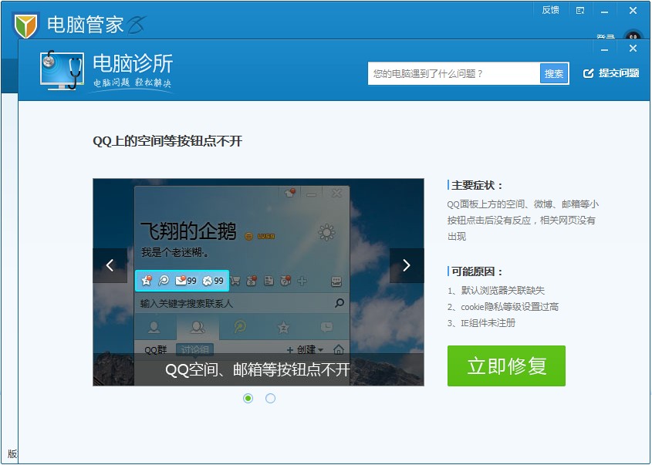This screenshot has height=465, width=652.
Task: Select the QZone star icon in the QQ preview
Action: click(x=146, y=279)
